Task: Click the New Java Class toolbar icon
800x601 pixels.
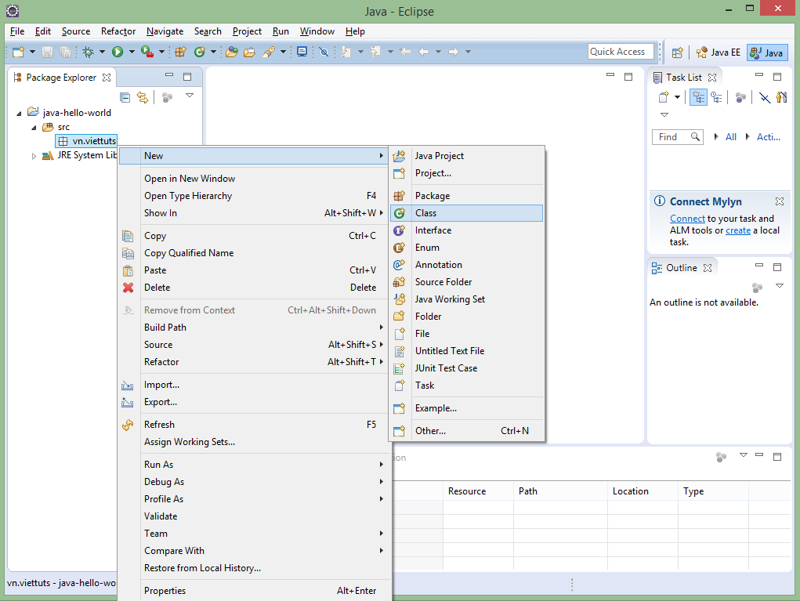Action: coord(200,52)
